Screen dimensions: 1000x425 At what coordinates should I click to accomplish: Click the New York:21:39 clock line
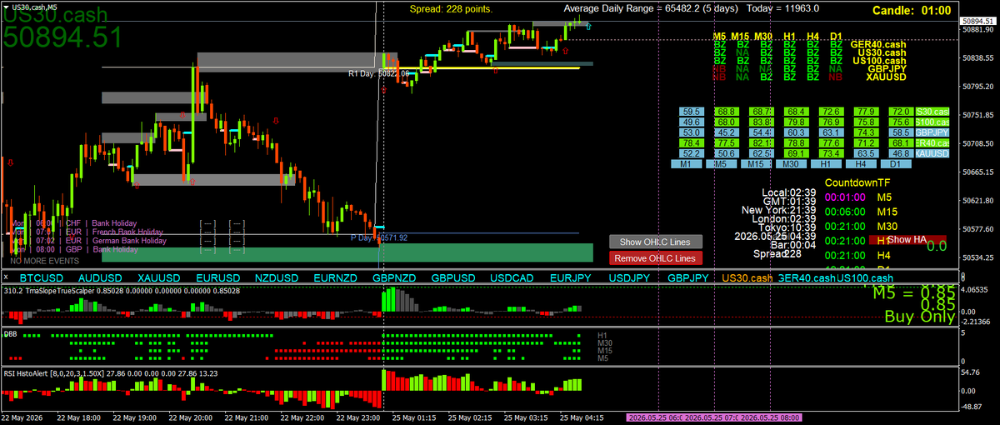click(x=778, y=210)
